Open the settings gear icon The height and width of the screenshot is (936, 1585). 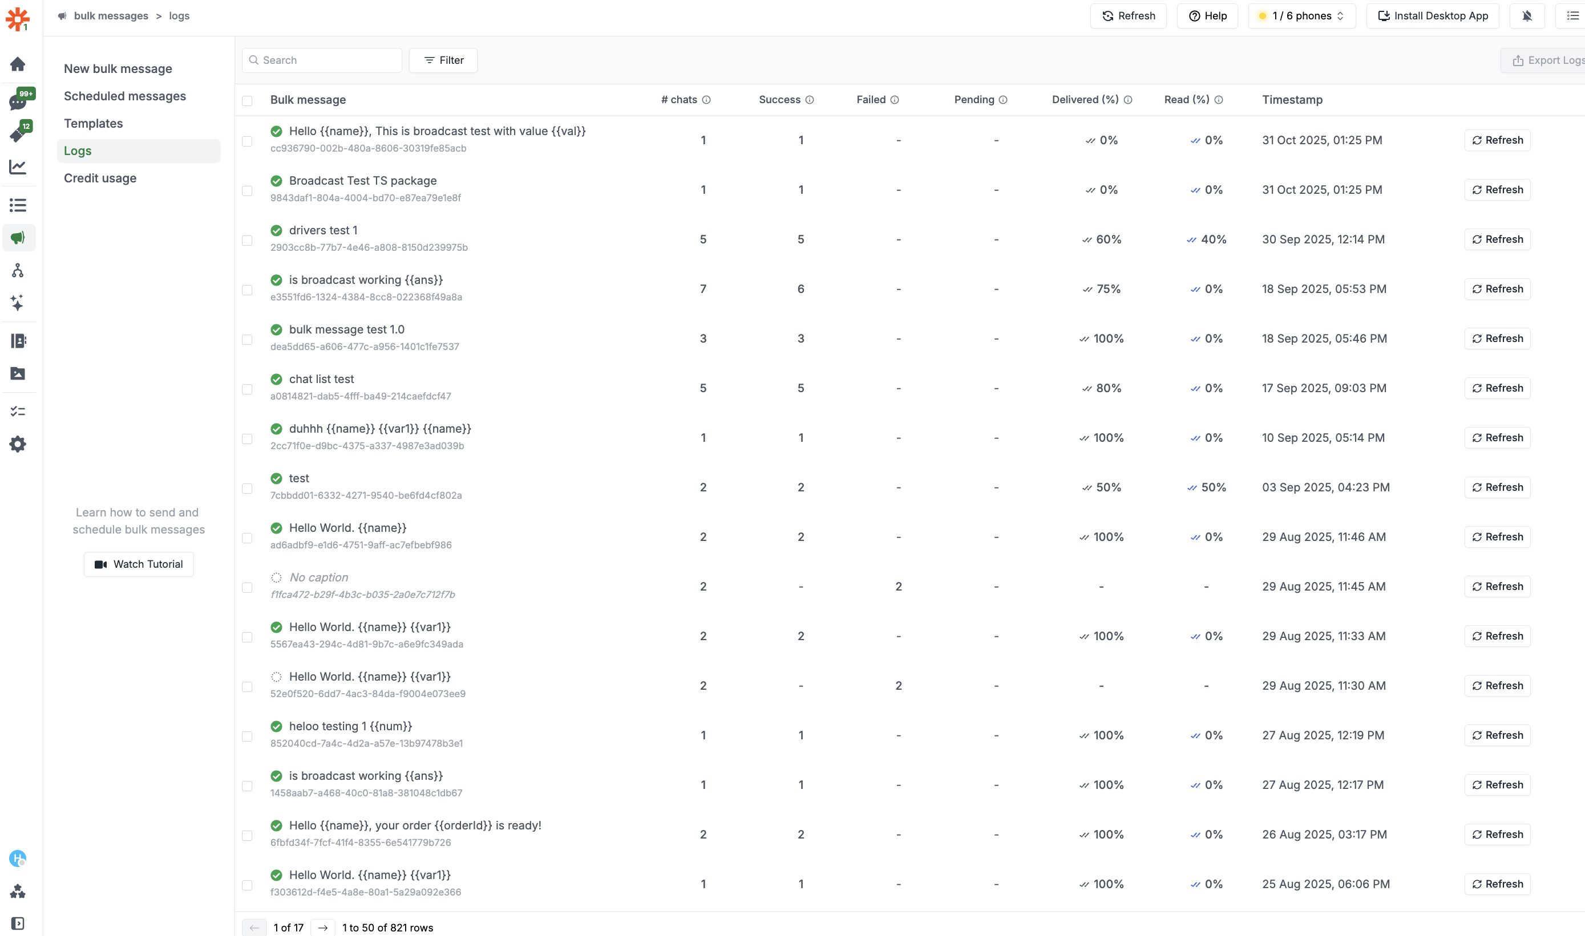click(18, 444)
